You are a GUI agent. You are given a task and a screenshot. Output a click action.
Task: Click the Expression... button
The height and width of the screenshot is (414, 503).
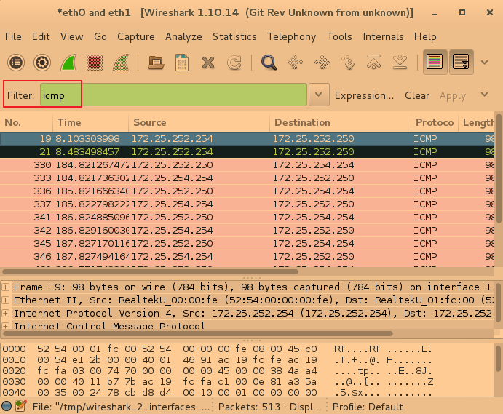pos(364,95)
